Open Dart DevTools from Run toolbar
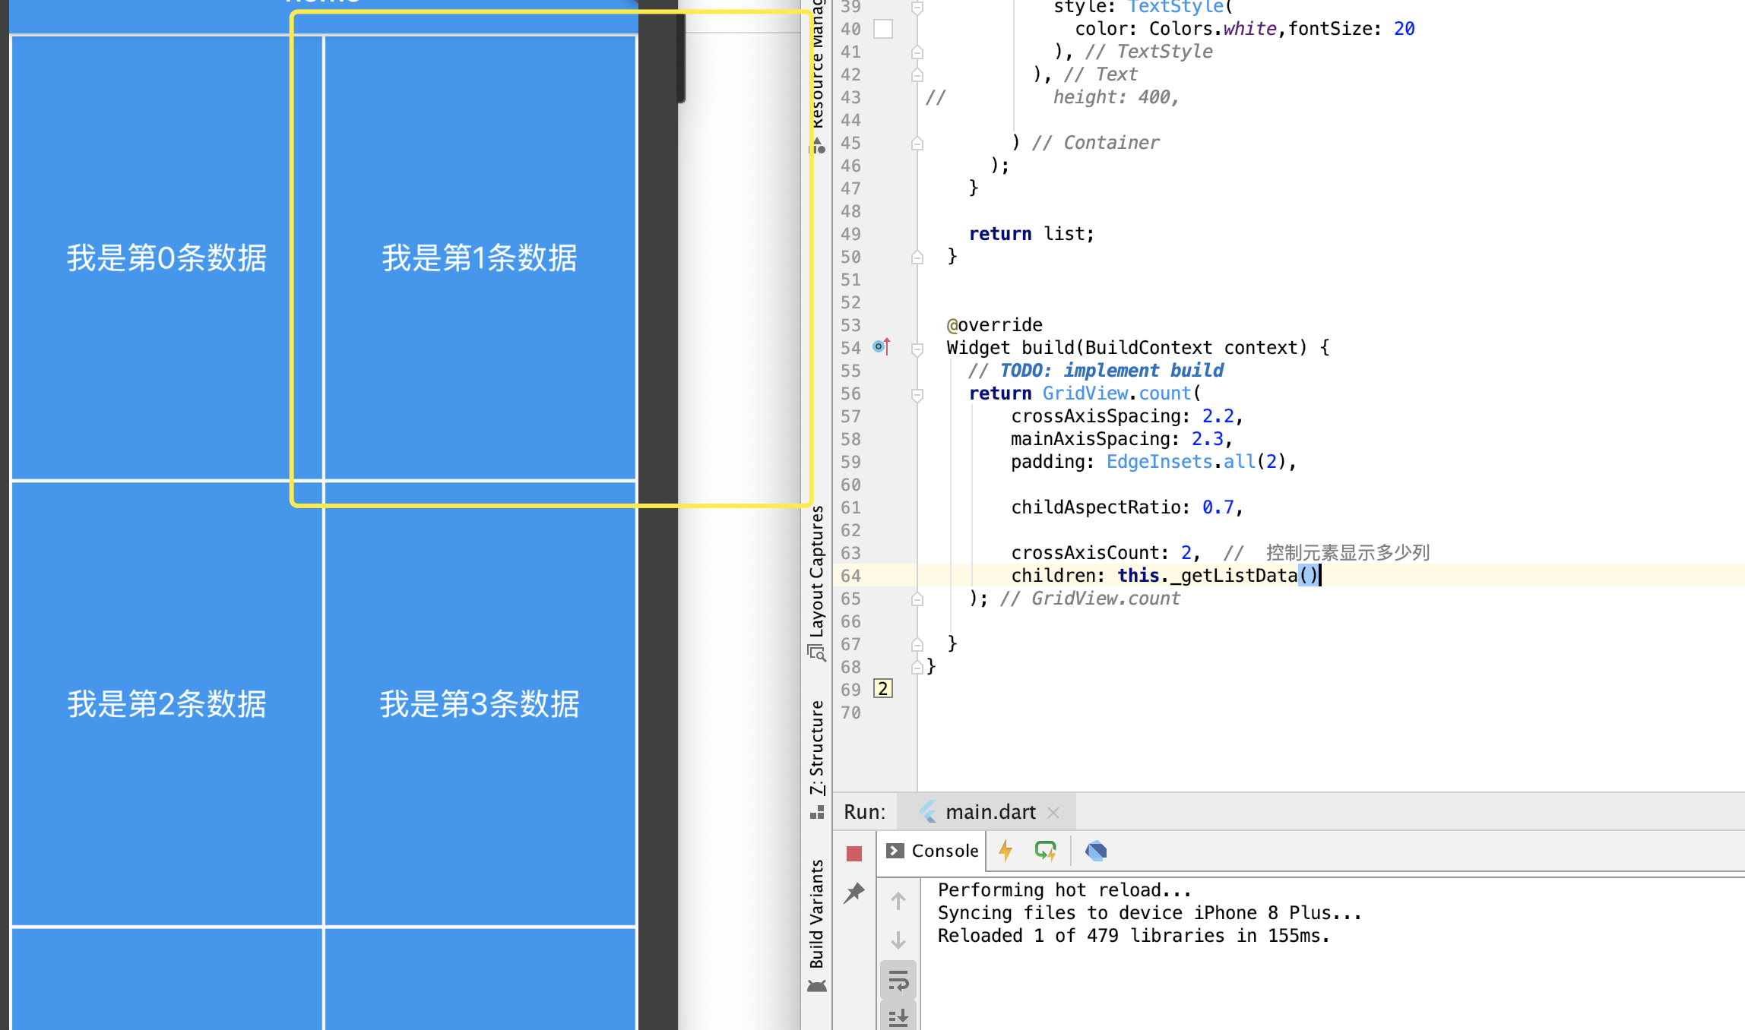1745x1030 pixels. pyautogui.click(x=1096, y=851)
